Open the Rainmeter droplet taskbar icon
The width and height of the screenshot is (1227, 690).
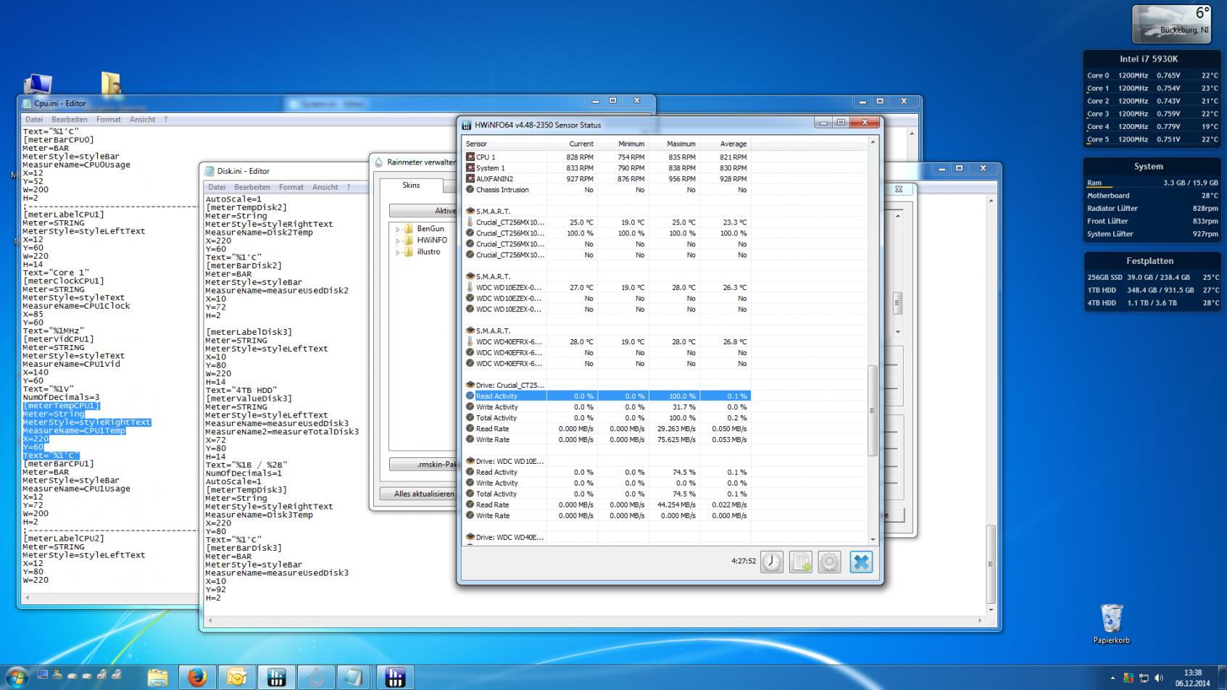pyautogui.click(x=316, y=677)
